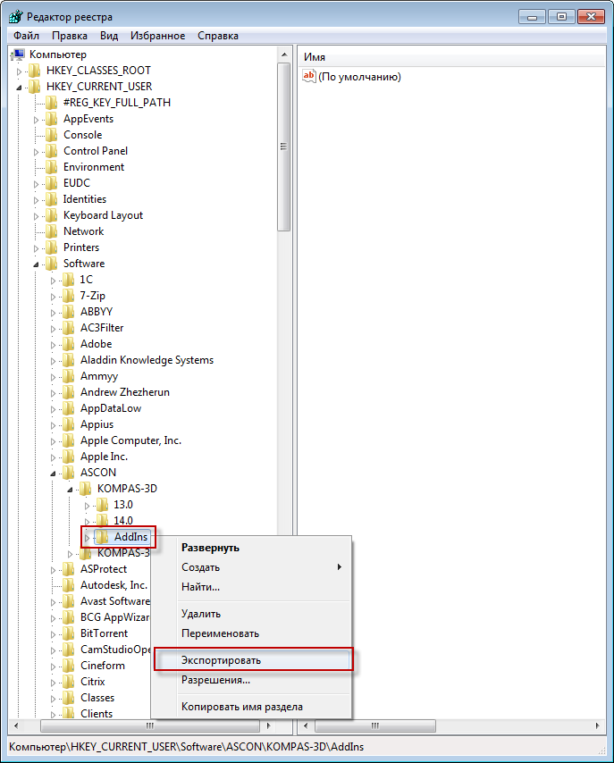Click the ASCON folder icon
Screen dimensions: 614x763
click(x=69, y=473)
